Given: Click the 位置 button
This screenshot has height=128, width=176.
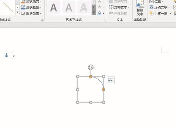Looking at the screenshot, I should coord(156,1).
